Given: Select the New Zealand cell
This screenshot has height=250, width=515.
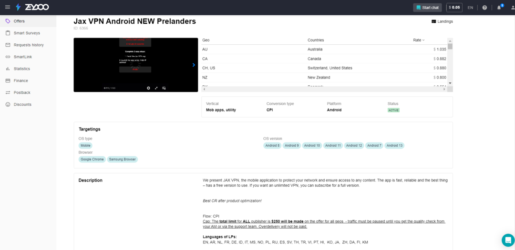Looking at the screenshot, I should click(319, 78).
